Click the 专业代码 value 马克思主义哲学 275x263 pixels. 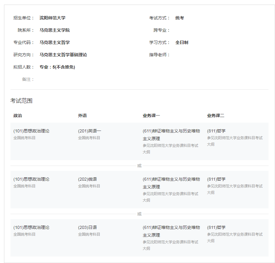point(55,42)
